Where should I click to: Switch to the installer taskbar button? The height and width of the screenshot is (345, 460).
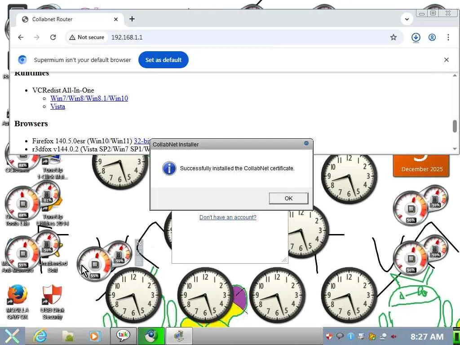(x=179, y=336)
